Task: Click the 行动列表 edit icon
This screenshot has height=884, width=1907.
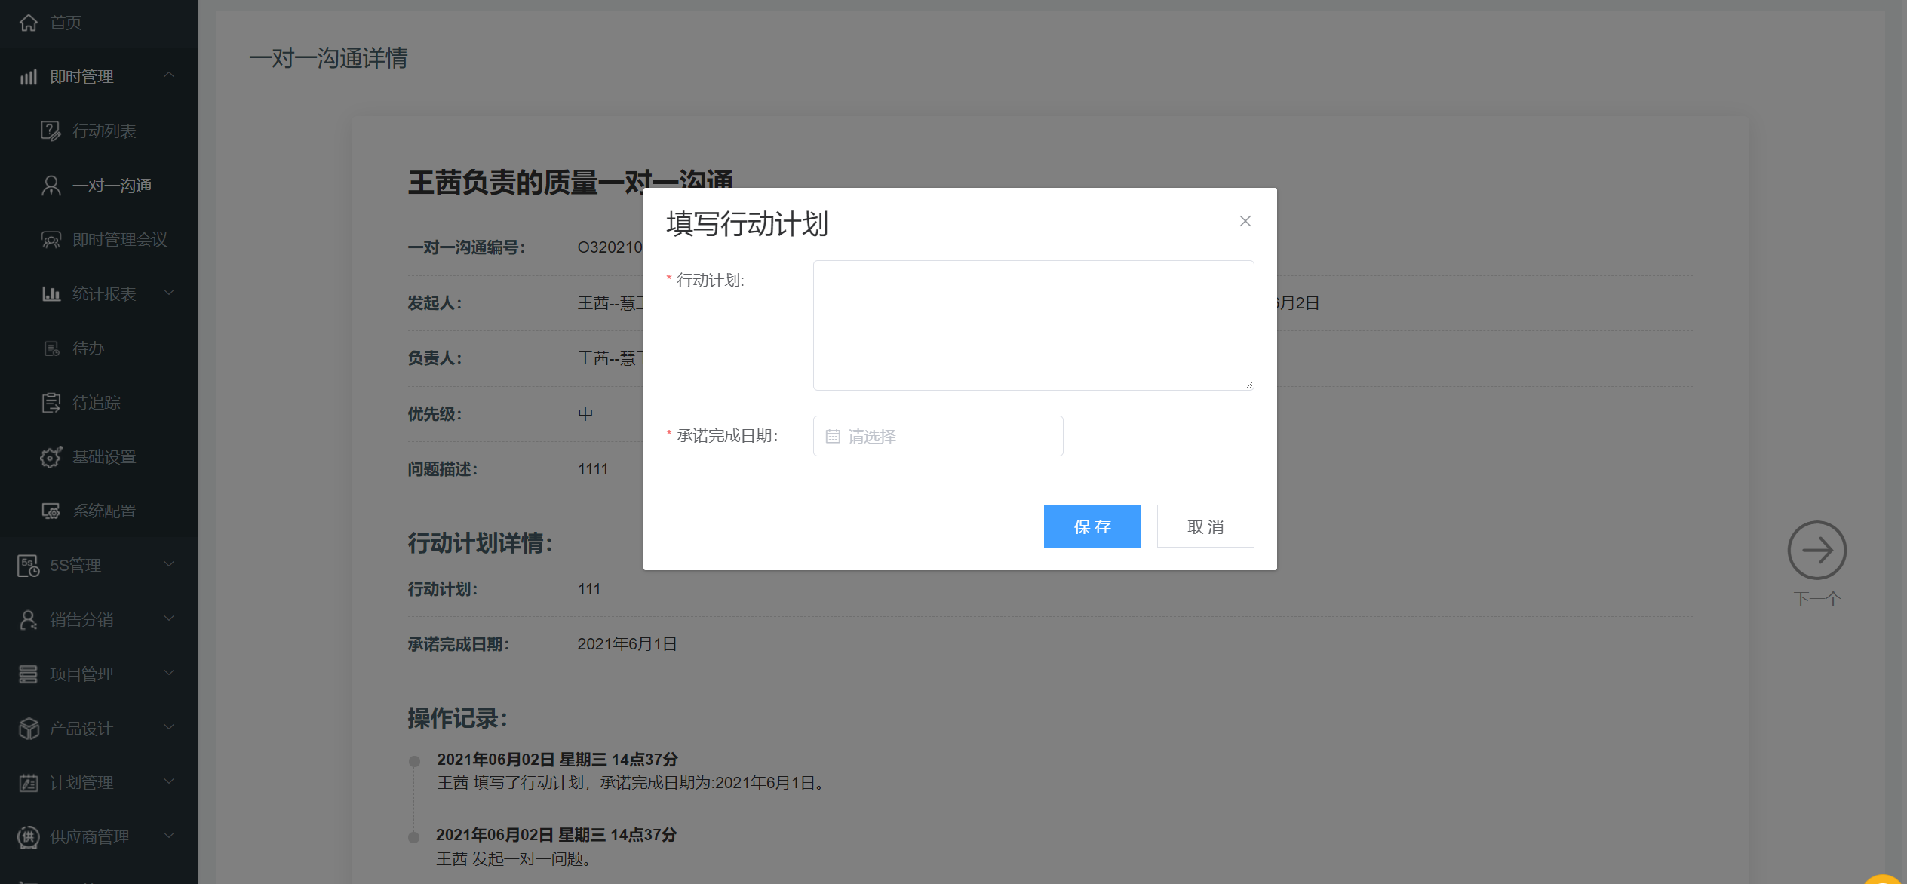Action: pyautogui.click(x=51, y=131)
